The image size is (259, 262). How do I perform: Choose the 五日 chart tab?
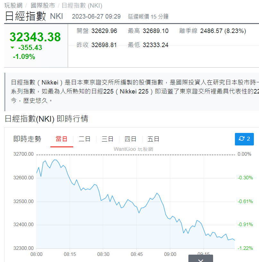click(x=153, y=139)
